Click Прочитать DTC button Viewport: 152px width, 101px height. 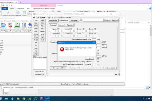click(x=40, y=72)
